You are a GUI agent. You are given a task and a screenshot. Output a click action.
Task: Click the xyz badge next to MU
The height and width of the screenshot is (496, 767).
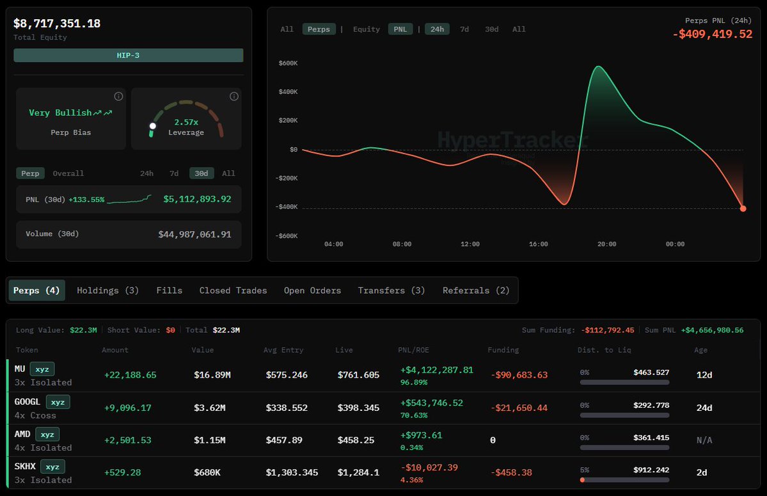point(42,369)
